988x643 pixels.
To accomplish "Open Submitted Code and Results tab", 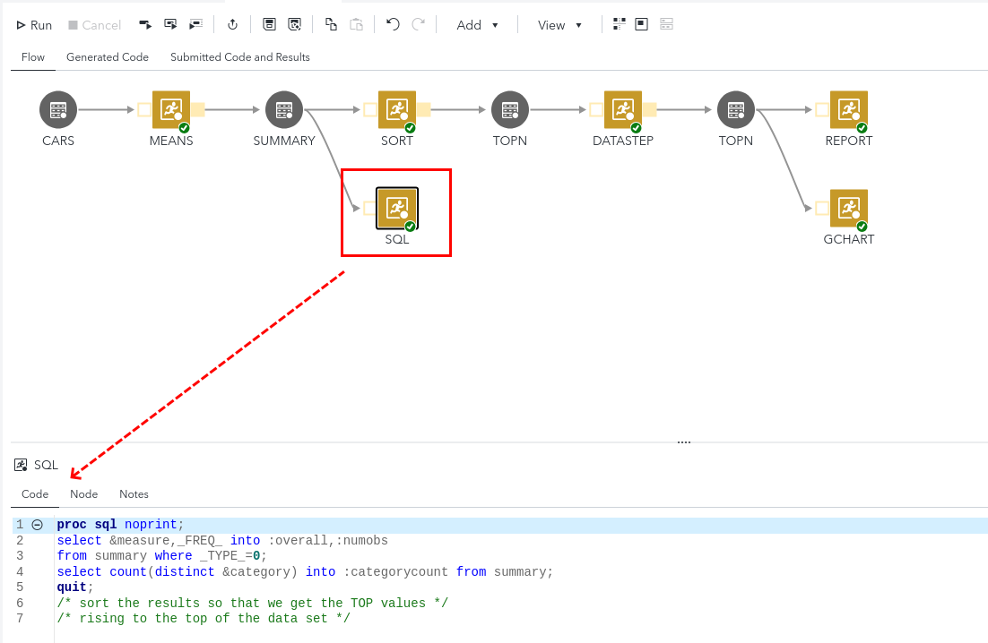I will click(240, 57).
